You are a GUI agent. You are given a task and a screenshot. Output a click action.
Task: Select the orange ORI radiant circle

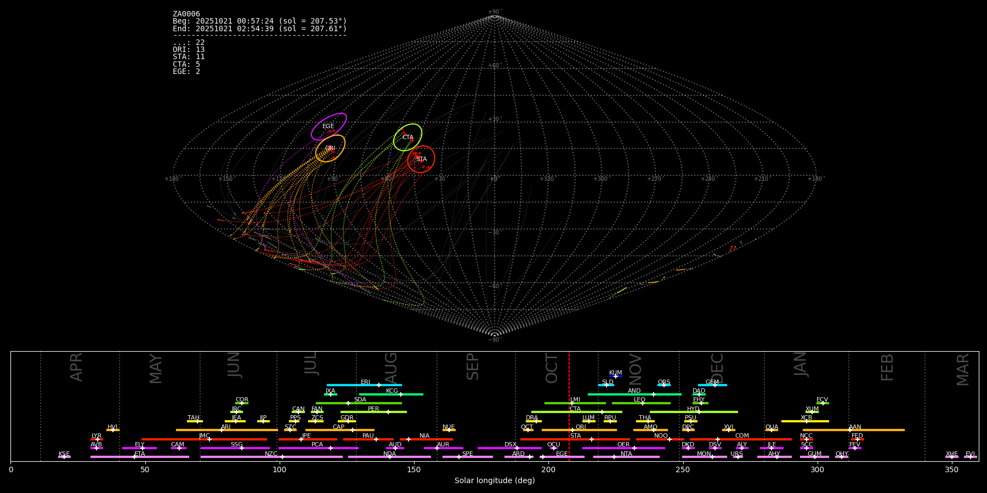coord(330,148)
